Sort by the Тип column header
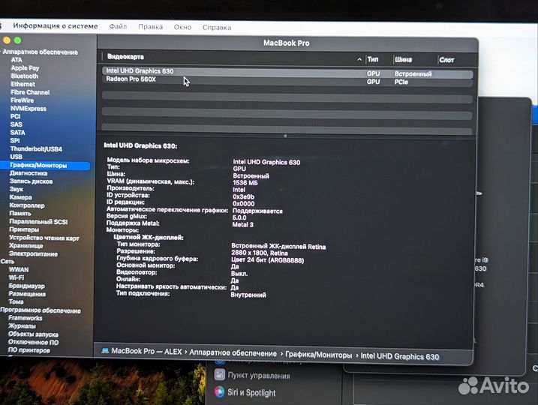This screenshot has width=538, height=405. [373, 59]
